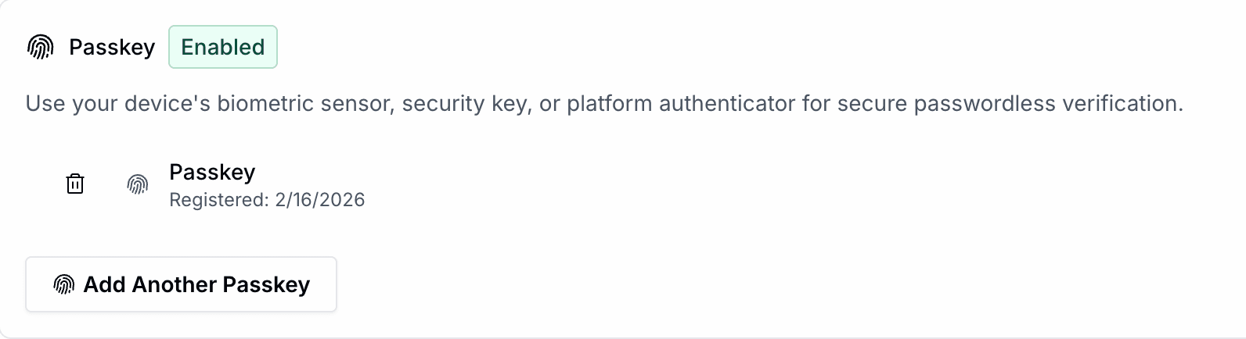Image resolution: width=1246 pixels, height=339 pixels.
Task: Delete the registered passkey with trash icon
Action: pyautogui.click(x=75, y=184)
